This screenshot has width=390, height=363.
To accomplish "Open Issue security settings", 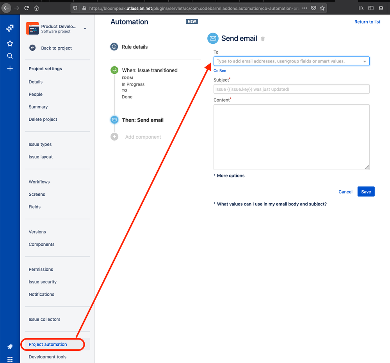I will pos(43,282).
